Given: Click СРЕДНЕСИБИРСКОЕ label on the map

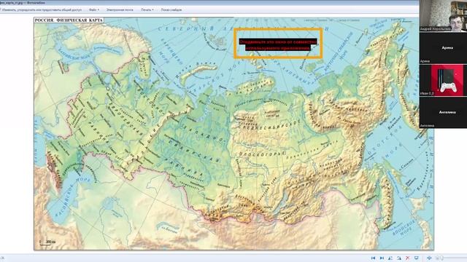Looking at the screenshot, I should click(269, 124).
